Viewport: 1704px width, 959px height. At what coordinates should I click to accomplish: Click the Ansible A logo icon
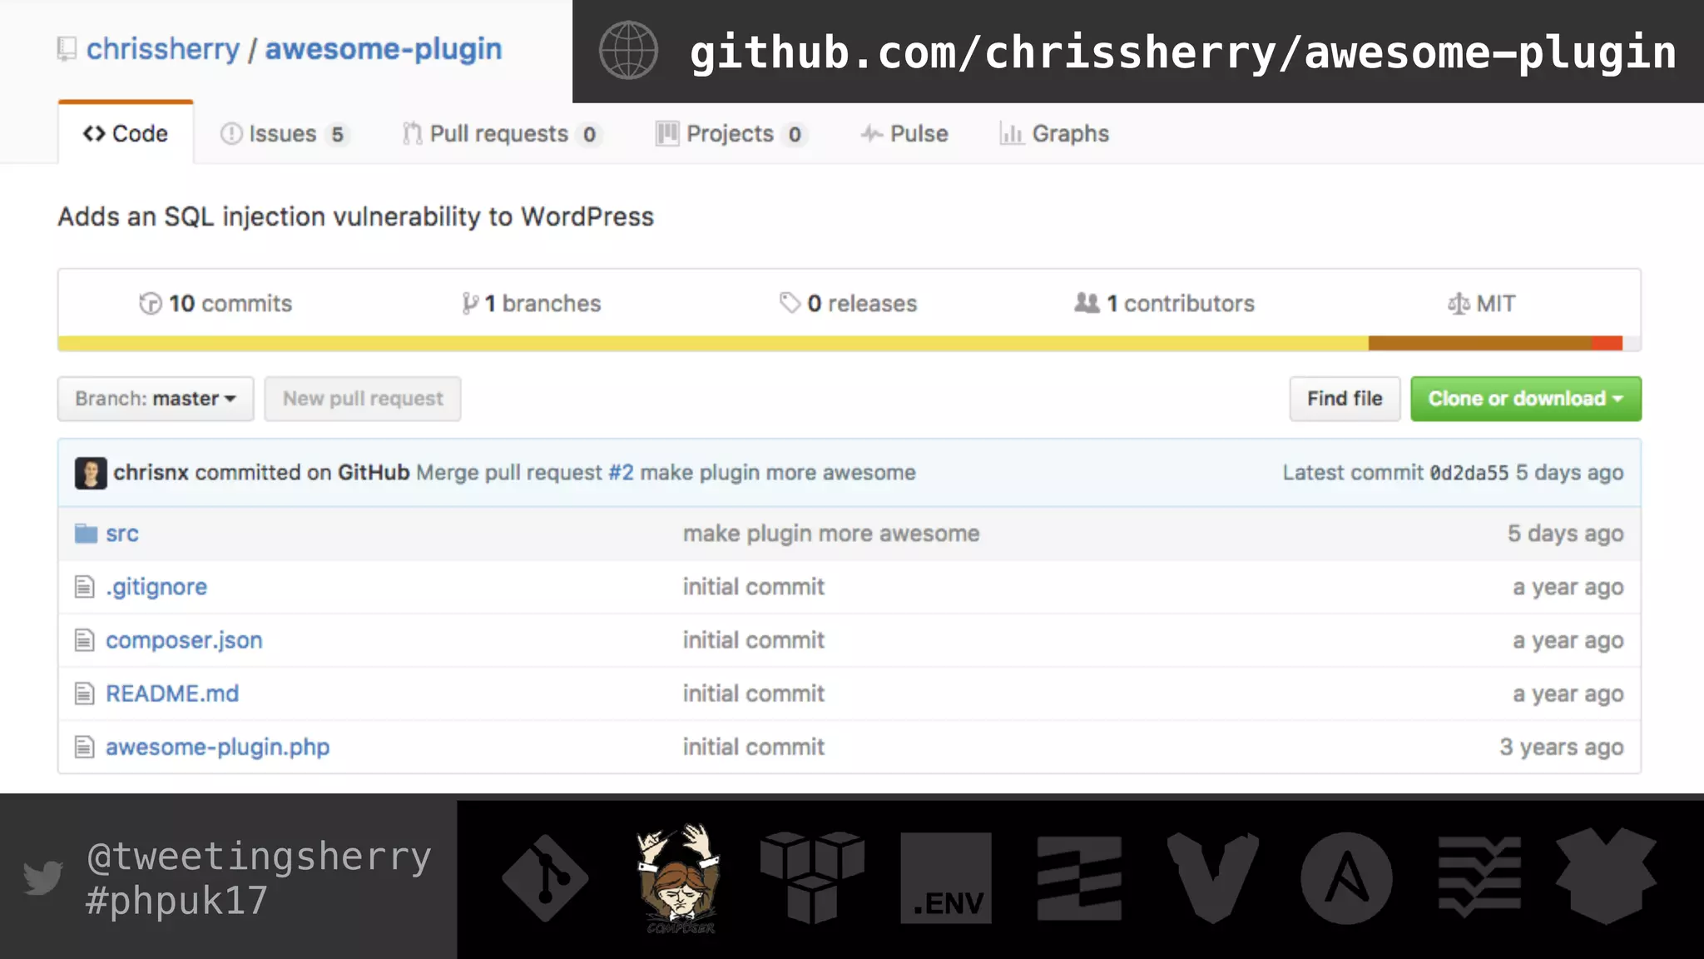[1346, 878]
